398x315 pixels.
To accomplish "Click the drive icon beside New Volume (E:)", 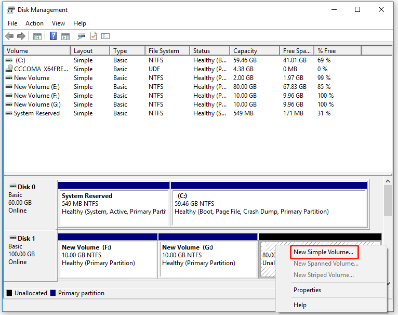I will tap(9, 87).
